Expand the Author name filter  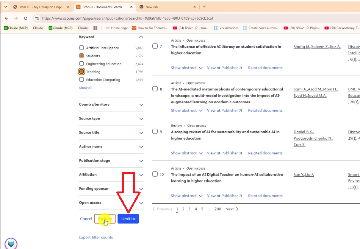(141, 147)
